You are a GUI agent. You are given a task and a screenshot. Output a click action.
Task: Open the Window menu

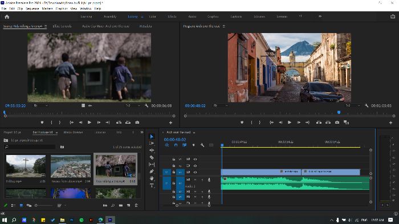[x=85, y=9]
